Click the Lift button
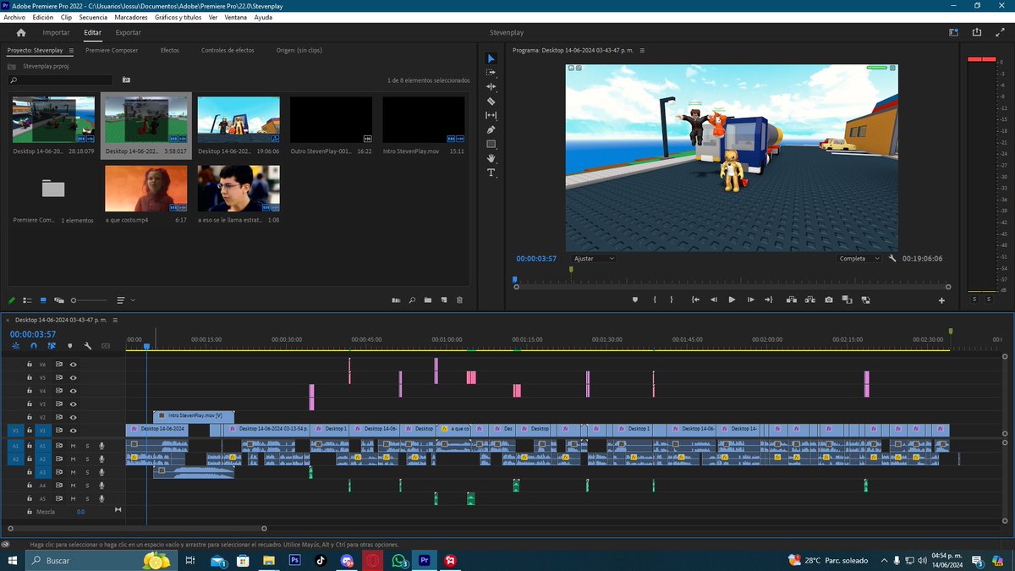The image size is (1015, 571). 792,299
